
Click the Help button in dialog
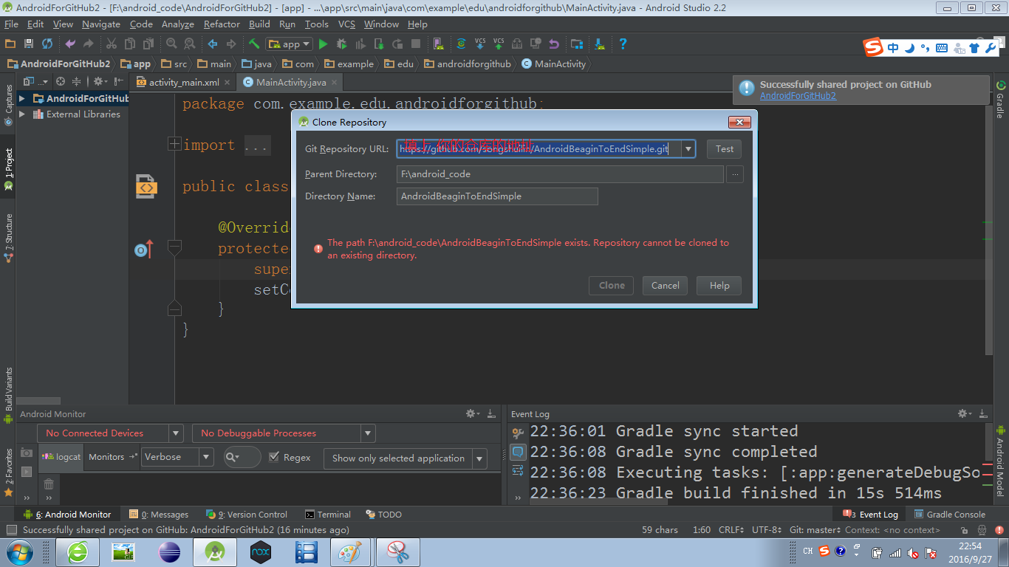(719, 286)
